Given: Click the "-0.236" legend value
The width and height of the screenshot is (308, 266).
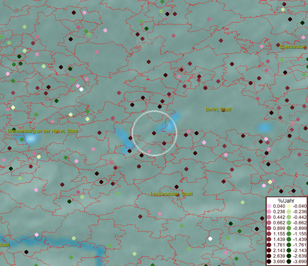Looking at the screenshot, I should 300,211.
